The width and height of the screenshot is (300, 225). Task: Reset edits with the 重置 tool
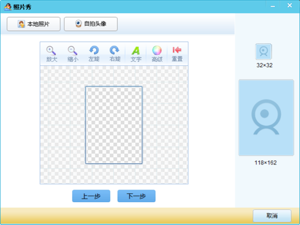pyautogui.click(x=177, y=54)
